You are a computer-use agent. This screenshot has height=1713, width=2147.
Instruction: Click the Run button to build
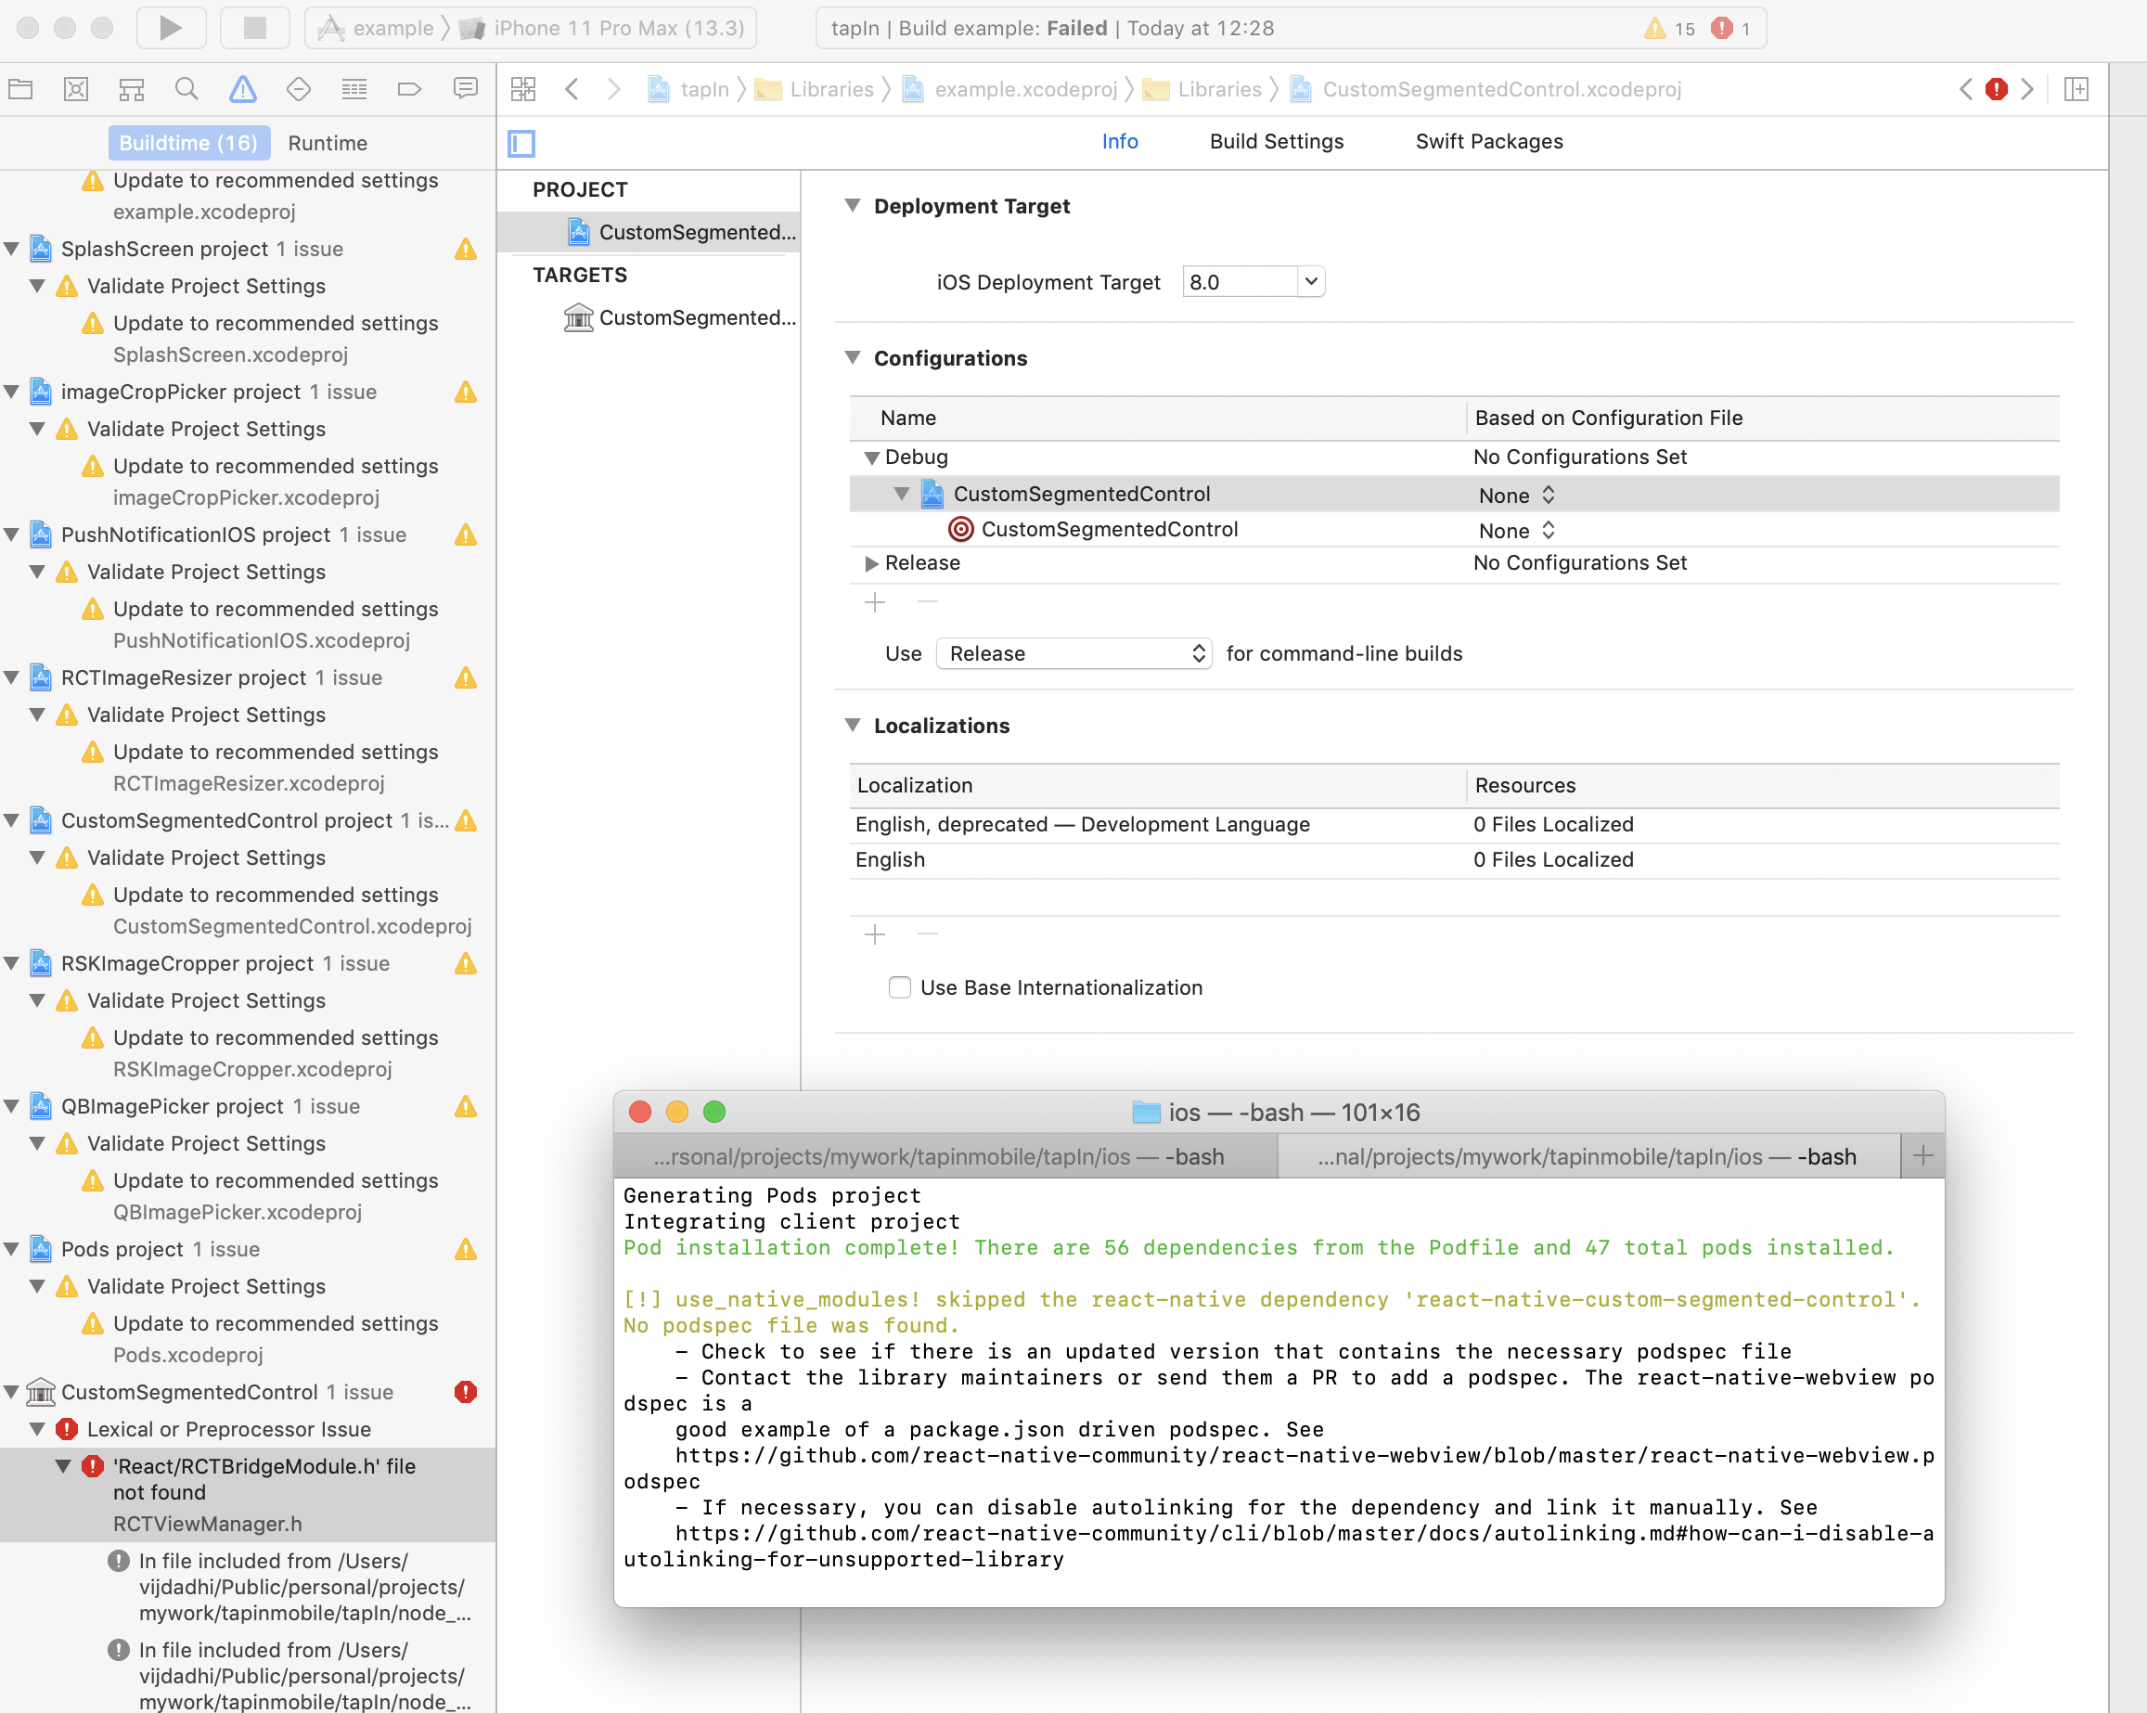click(171, 28)
